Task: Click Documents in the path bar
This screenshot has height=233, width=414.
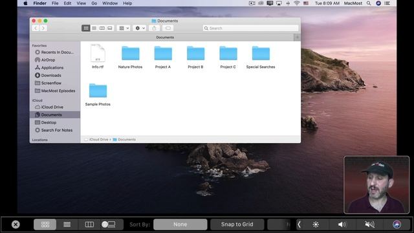Action: [x=124, y=140]
